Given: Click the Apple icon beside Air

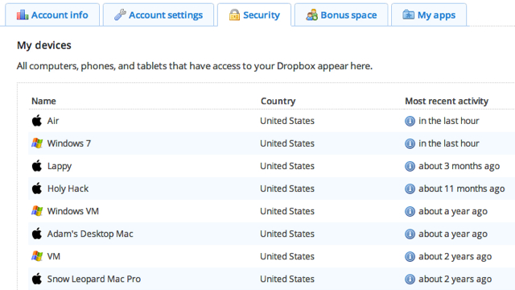Looking at the screenshot, I should pyautogui.click(x=37, y=120).
